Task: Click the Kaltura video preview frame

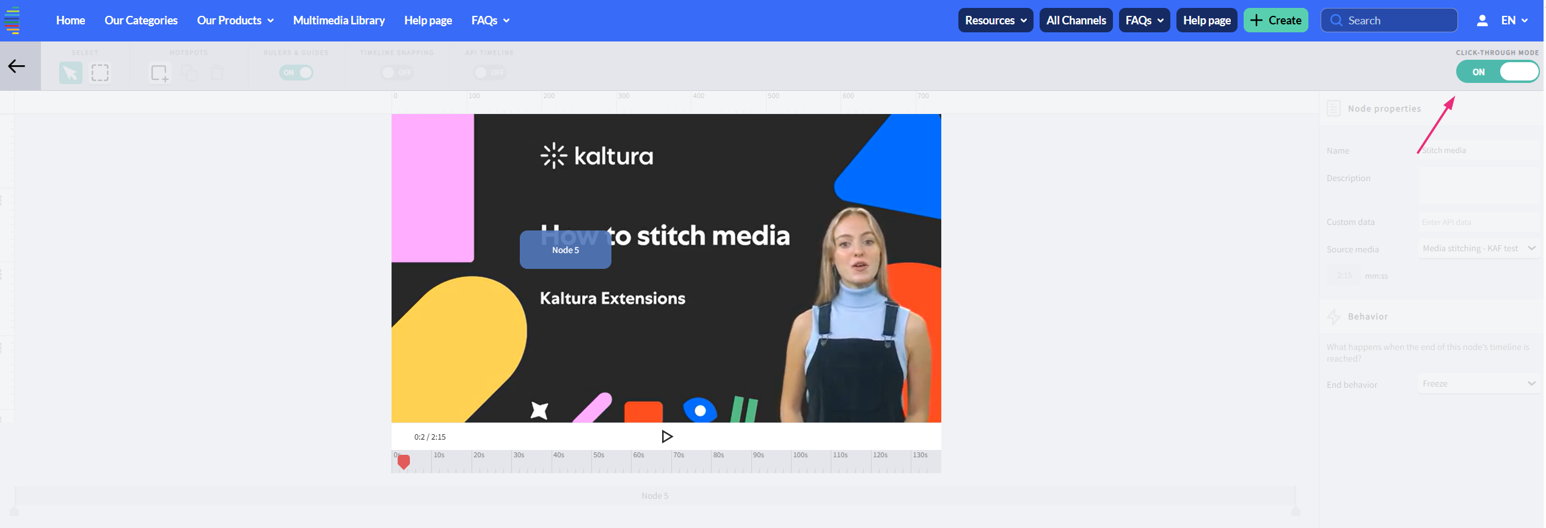Action: (x=666, y=268)
